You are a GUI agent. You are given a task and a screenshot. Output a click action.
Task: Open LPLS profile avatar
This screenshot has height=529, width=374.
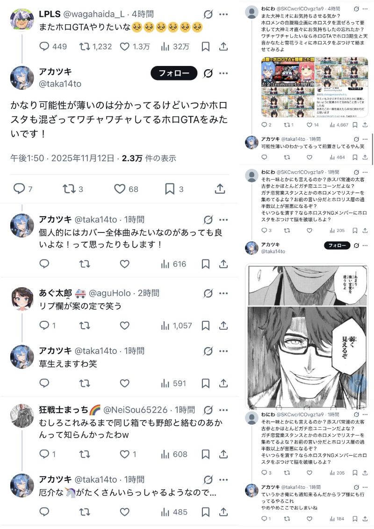[22, 20]
